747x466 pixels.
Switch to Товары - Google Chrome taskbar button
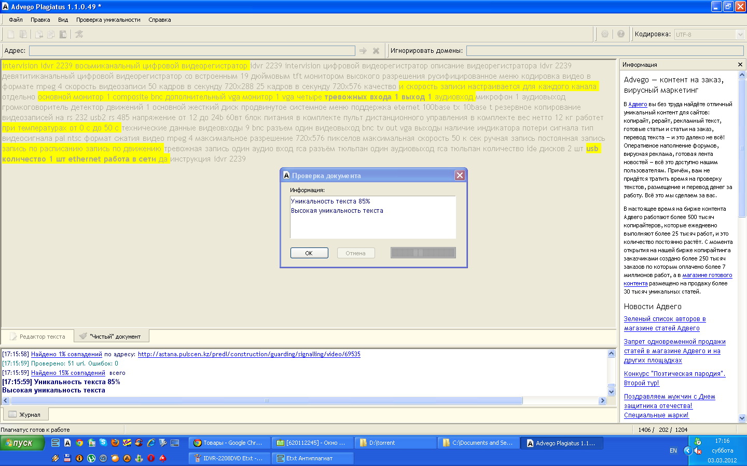[229, 443]
